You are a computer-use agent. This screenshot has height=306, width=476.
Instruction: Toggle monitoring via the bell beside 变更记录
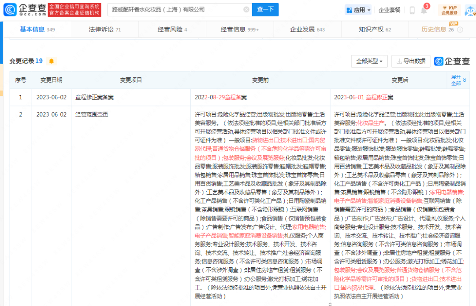coord(52,61)
